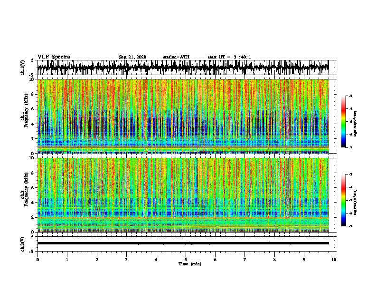376x291 pixels.
Task: Click the 4 minute tick label
Action: pos(156,260)
